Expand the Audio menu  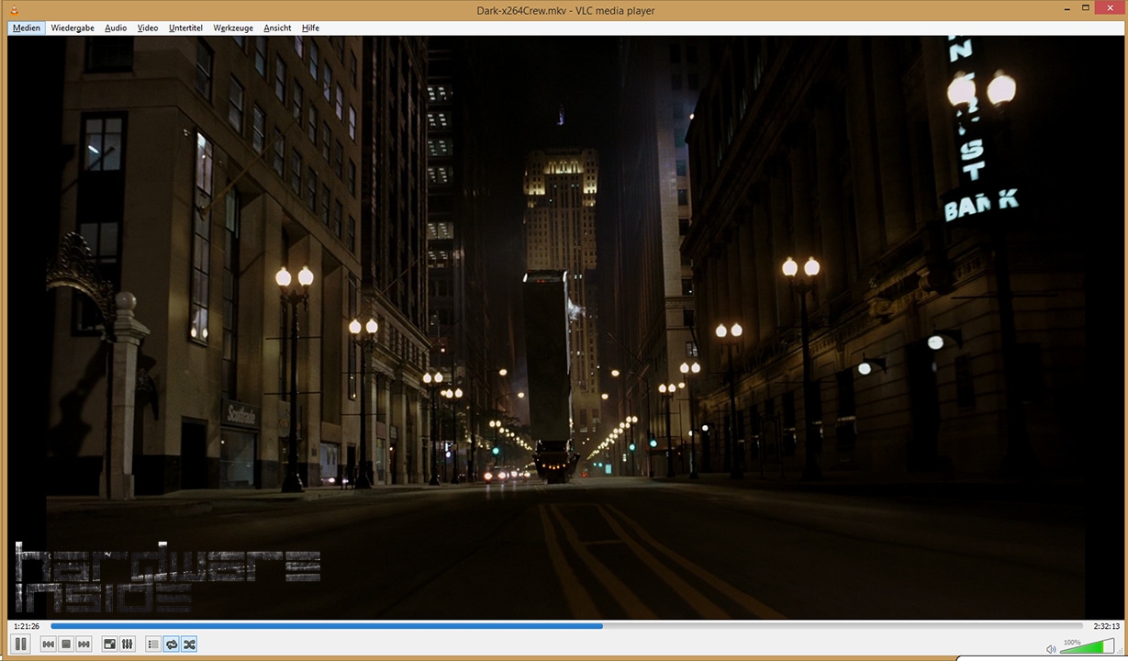pos(116,28)
